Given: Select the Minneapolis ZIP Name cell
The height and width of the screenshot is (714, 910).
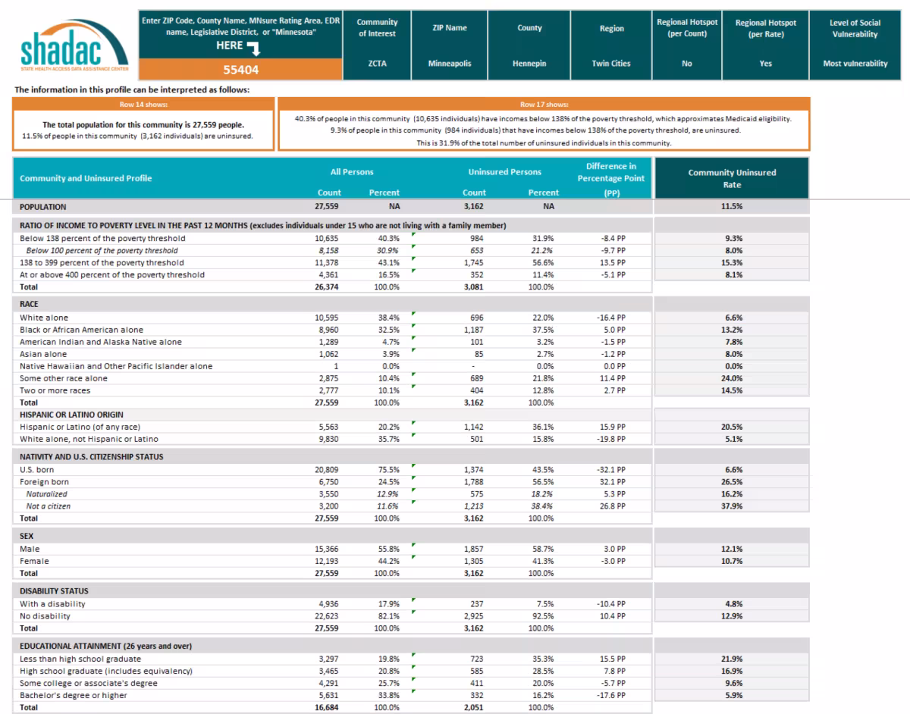Looking at the screenshot, I should 453,64.
